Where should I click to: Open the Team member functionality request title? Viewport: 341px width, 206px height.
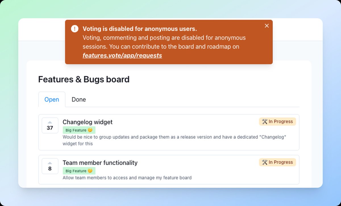pos(100,163)
